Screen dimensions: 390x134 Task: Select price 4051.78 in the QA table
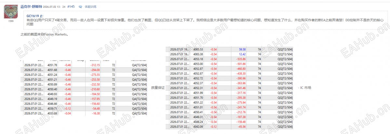click(52, 65)
